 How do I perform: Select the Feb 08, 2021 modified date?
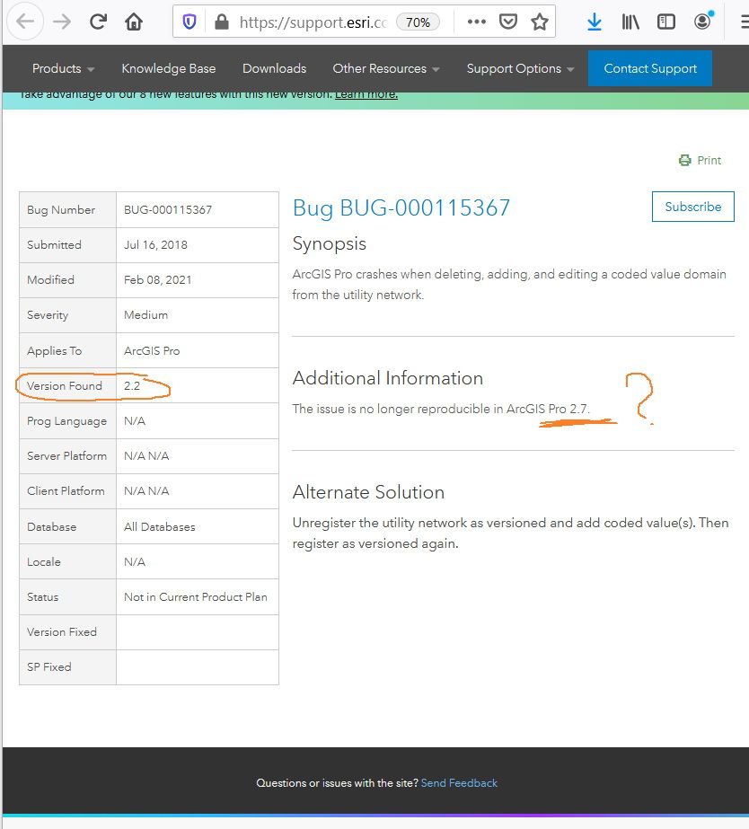(157, 279)
